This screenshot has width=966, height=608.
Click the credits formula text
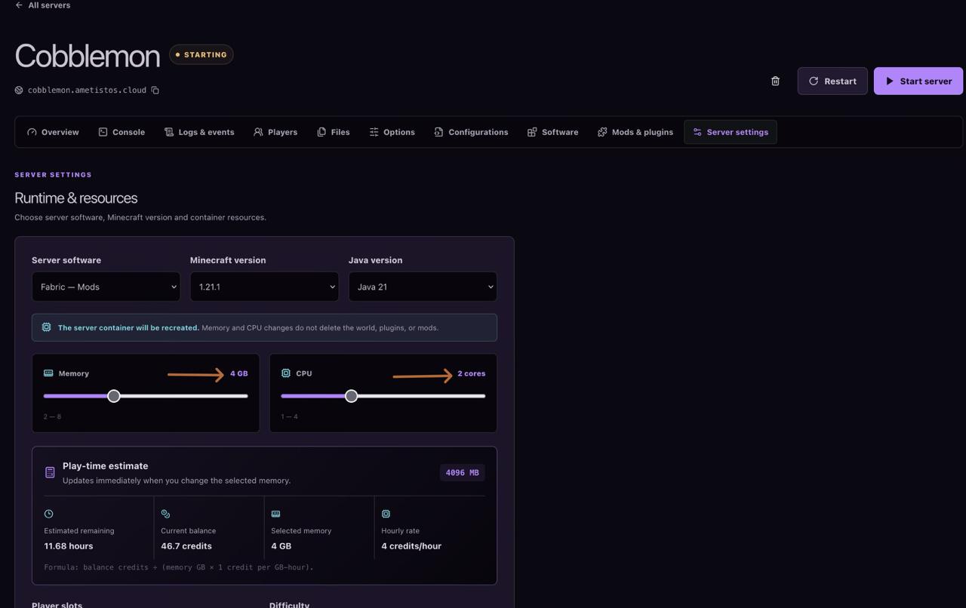click(179, 567)
